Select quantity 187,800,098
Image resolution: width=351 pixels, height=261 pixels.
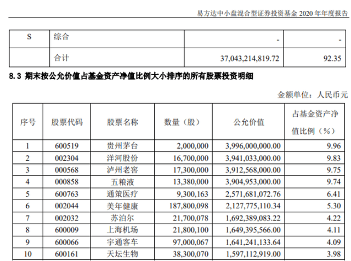(x=189, y=206)
